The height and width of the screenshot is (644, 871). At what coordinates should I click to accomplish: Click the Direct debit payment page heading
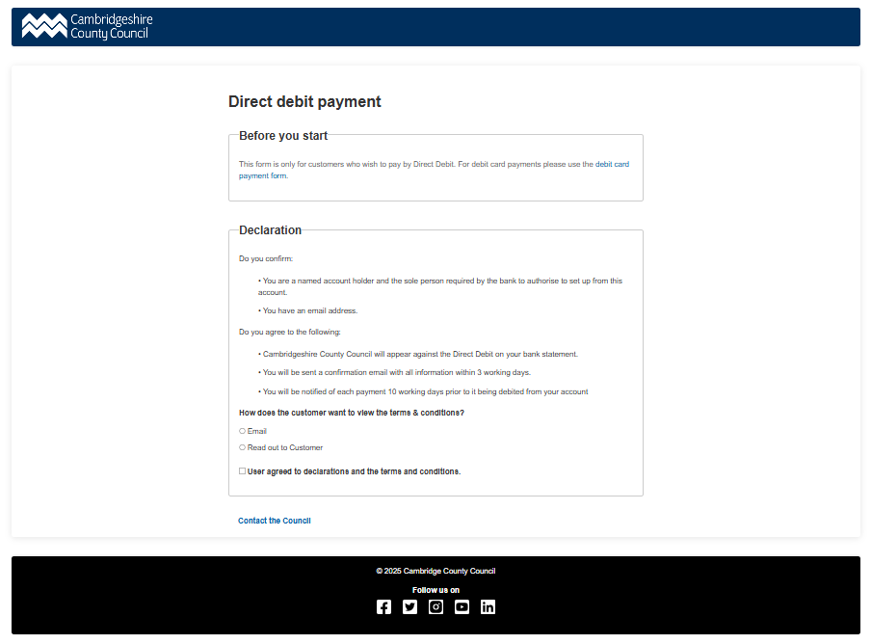[304, 101]
